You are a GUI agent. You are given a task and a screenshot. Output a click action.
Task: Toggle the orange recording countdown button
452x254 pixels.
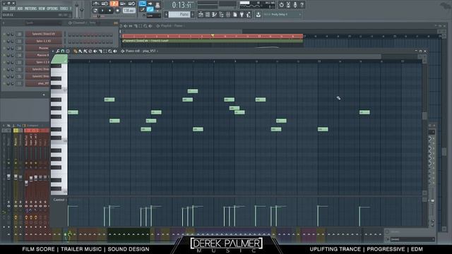pyautogui.click(x=114, y=4)
